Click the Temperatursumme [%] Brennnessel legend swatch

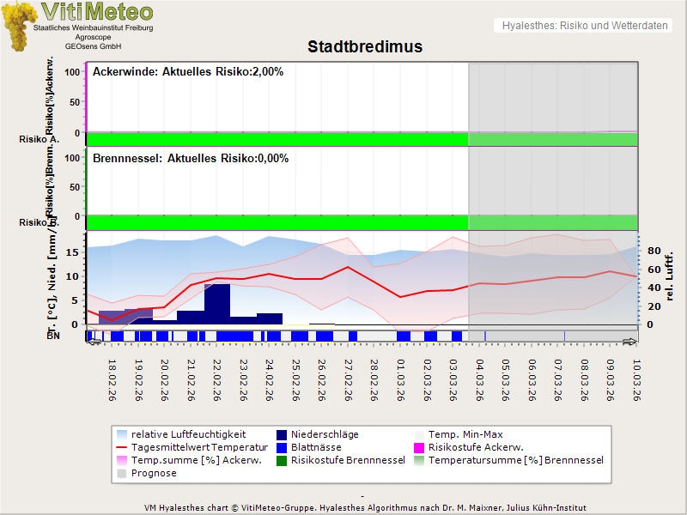pos(420,460)
